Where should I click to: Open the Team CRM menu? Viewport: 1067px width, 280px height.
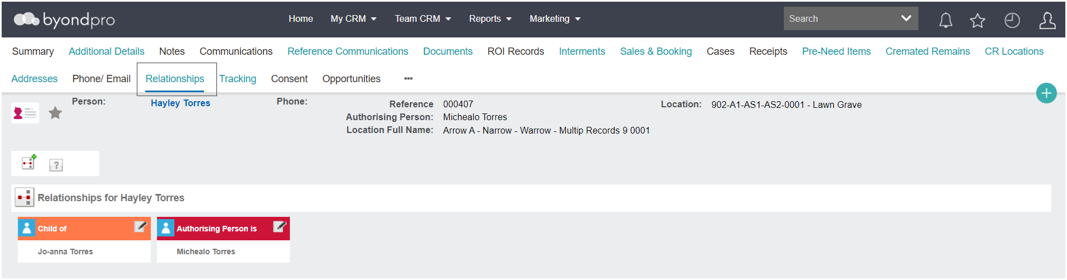click(x=423, y=18)
